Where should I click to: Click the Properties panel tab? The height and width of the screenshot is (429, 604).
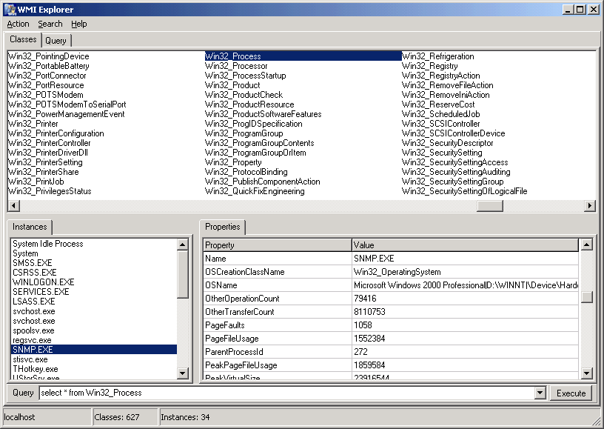[x=223, y=227]
